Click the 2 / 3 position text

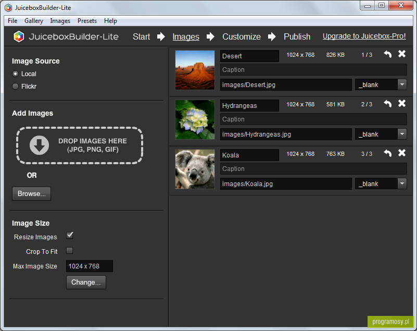point(367,104)
